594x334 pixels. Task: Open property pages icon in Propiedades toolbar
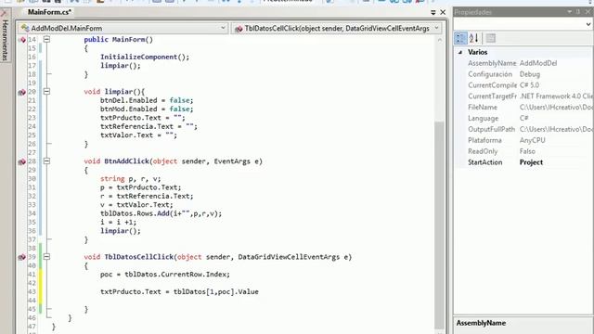pos(491,38)
